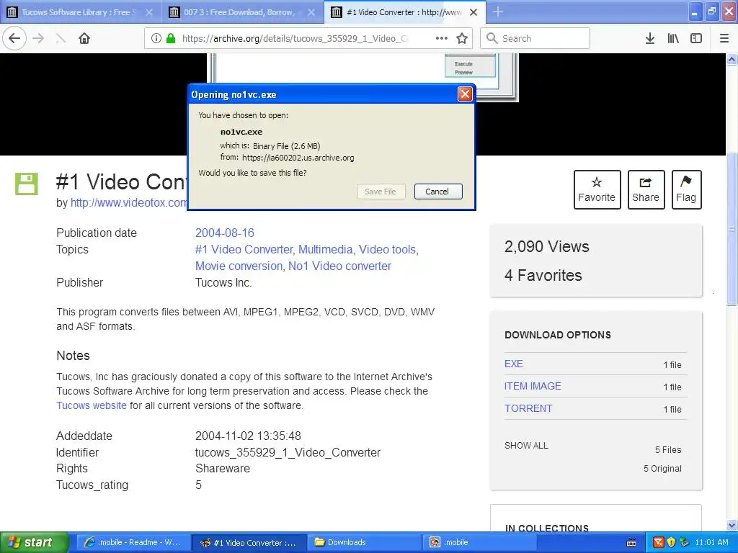Open the Multimedia topic link

click(325, 249)
